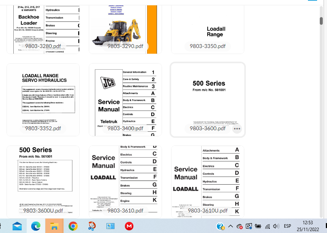Launch Google Chrome from the taskbar
The height and width of the screenshot is (233, 327).
[73, 226]
